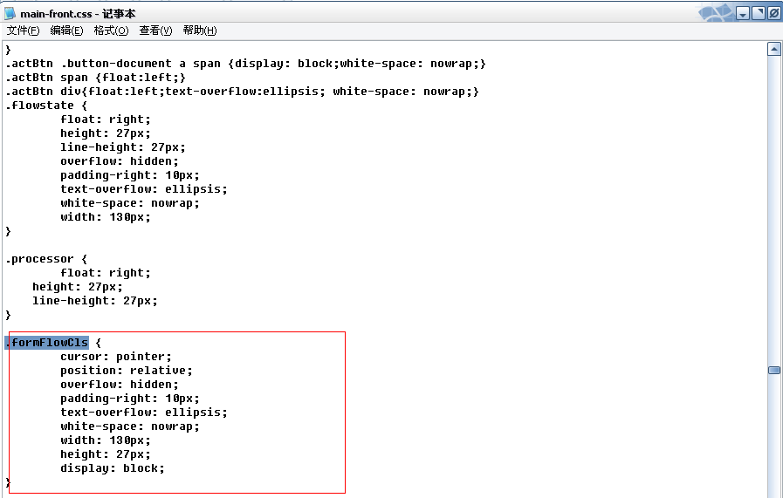Click the 'display: block;' line at bottom

click(113, 468)
